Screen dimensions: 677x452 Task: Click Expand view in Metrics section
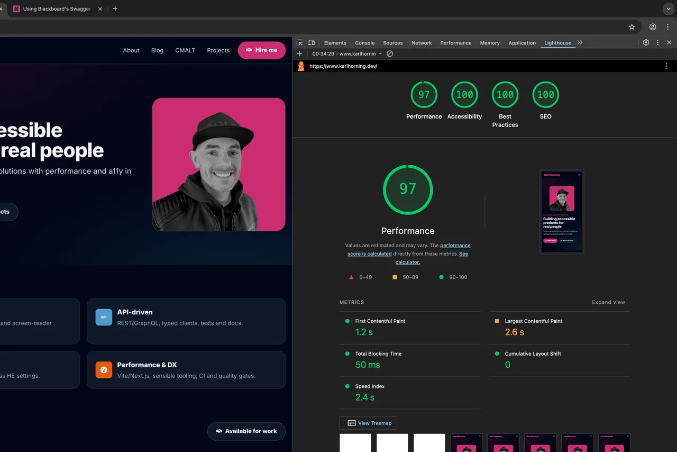608,303
